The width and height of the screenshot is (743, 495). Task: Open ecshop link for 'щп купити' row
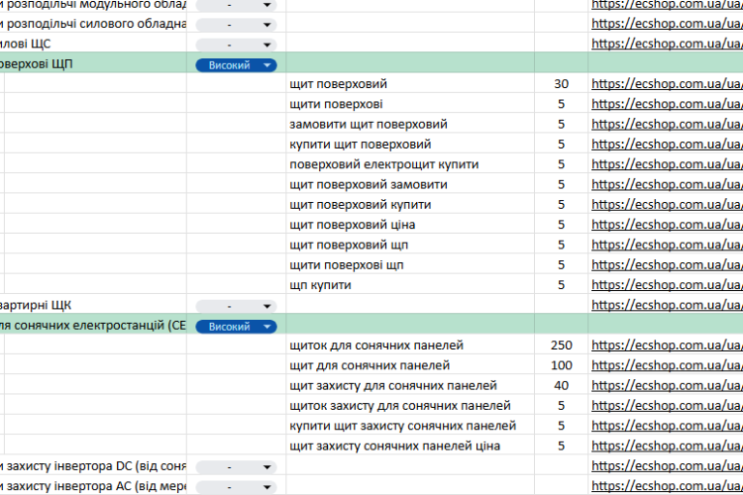pos(667,284)
